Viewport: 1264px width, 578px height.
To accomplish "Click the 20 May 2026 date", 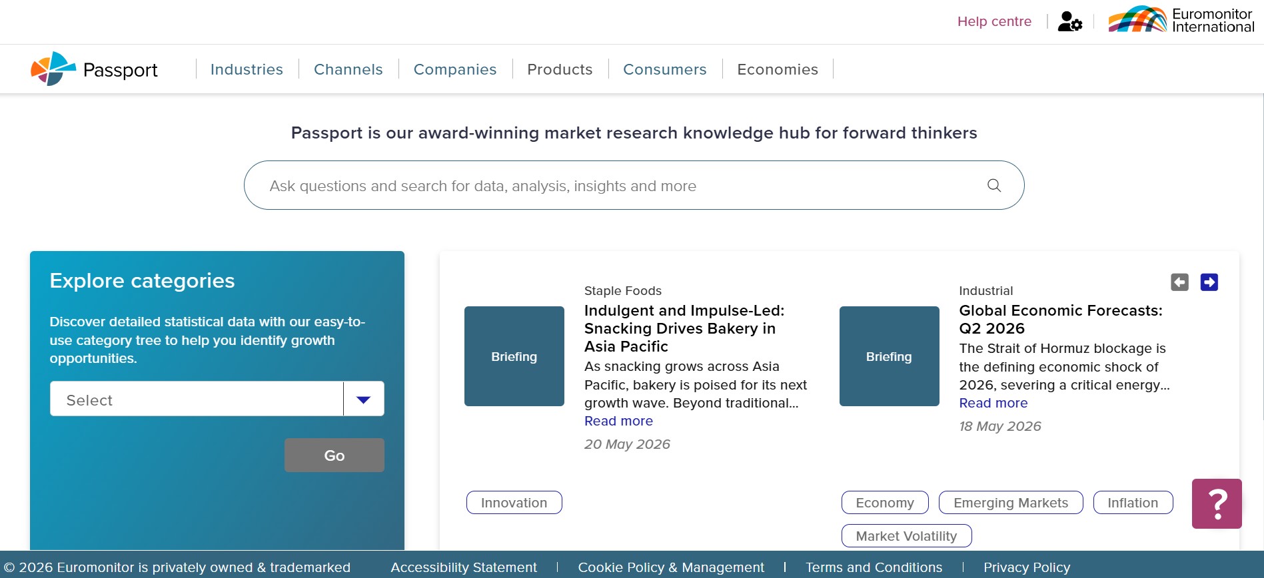I will click(x=627, y=444).
